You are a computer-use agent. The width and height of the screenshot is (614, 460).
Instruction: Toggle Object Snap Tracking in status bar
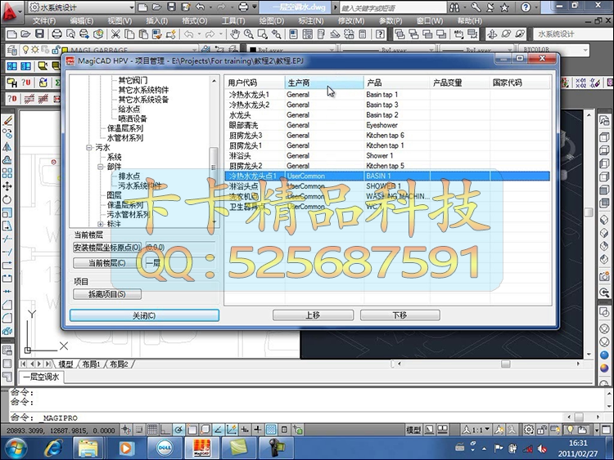pos(218,430)
